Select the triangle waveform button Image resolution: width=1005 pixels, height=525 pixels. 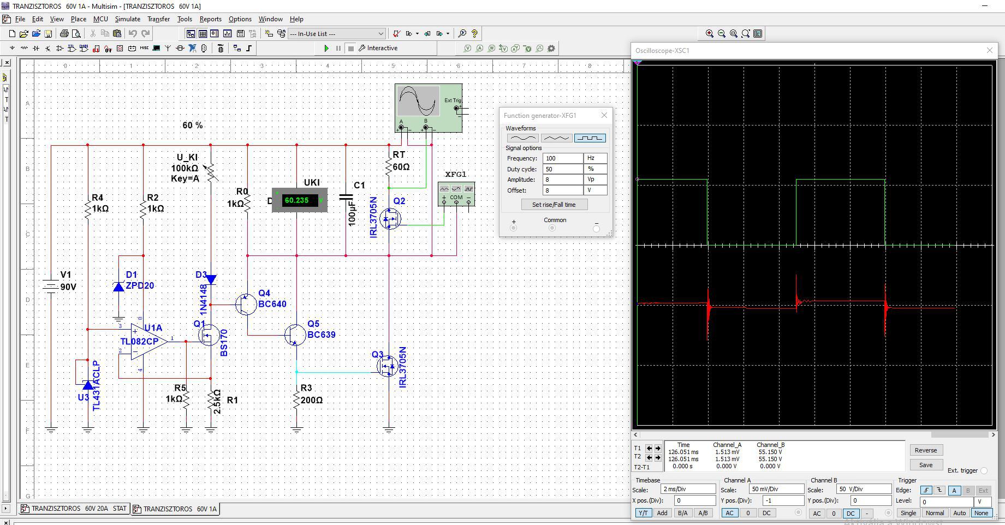tap(556, 138)
